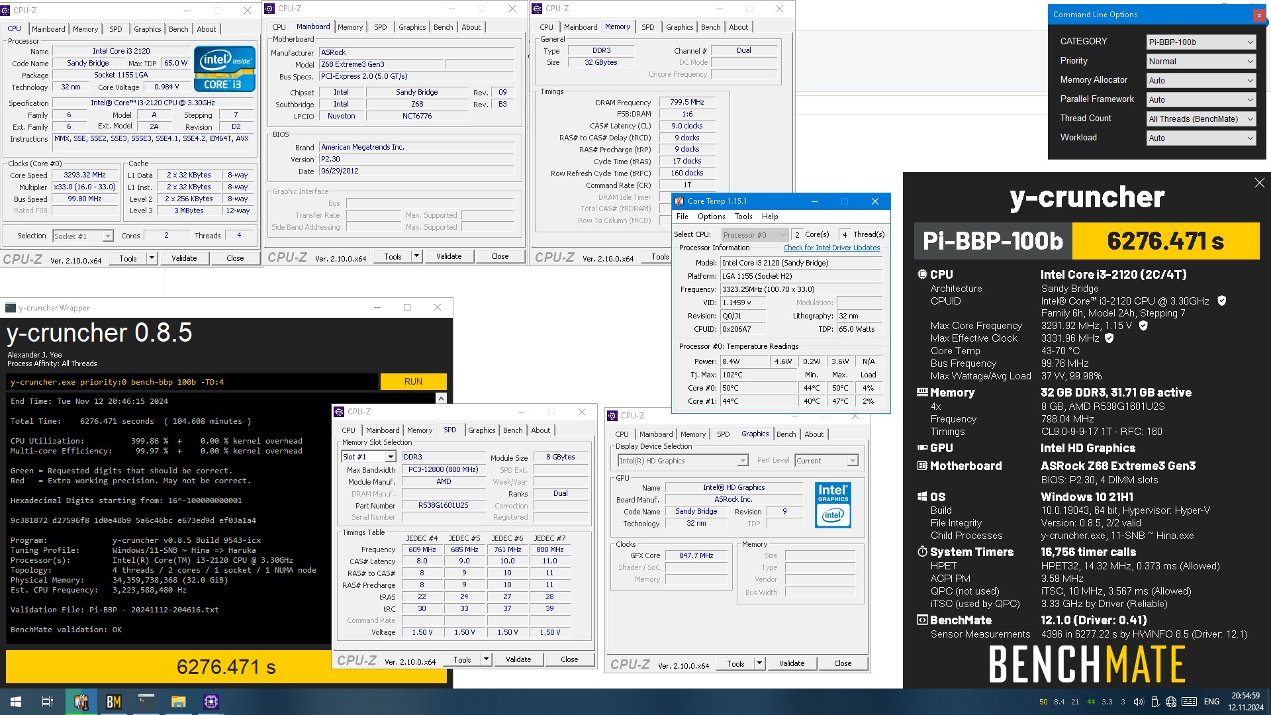Click Close button in CPU-Z Mainboard window
The image size is (1271, 715).
coord(500,256)
